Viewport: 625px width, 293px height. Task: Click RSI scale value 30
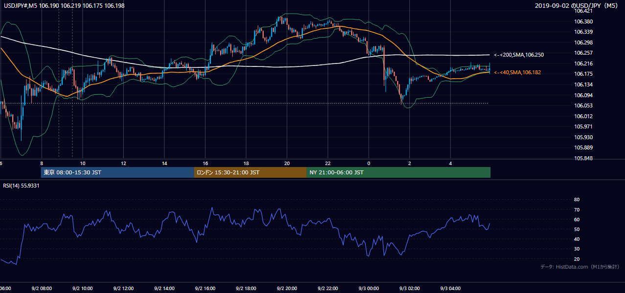(577, 249)
